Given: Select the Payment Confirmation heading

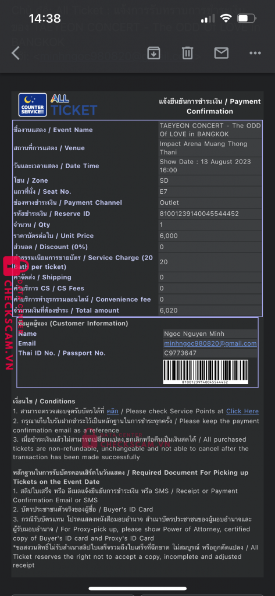Looking at the screenshot, I should coord(210,107).
